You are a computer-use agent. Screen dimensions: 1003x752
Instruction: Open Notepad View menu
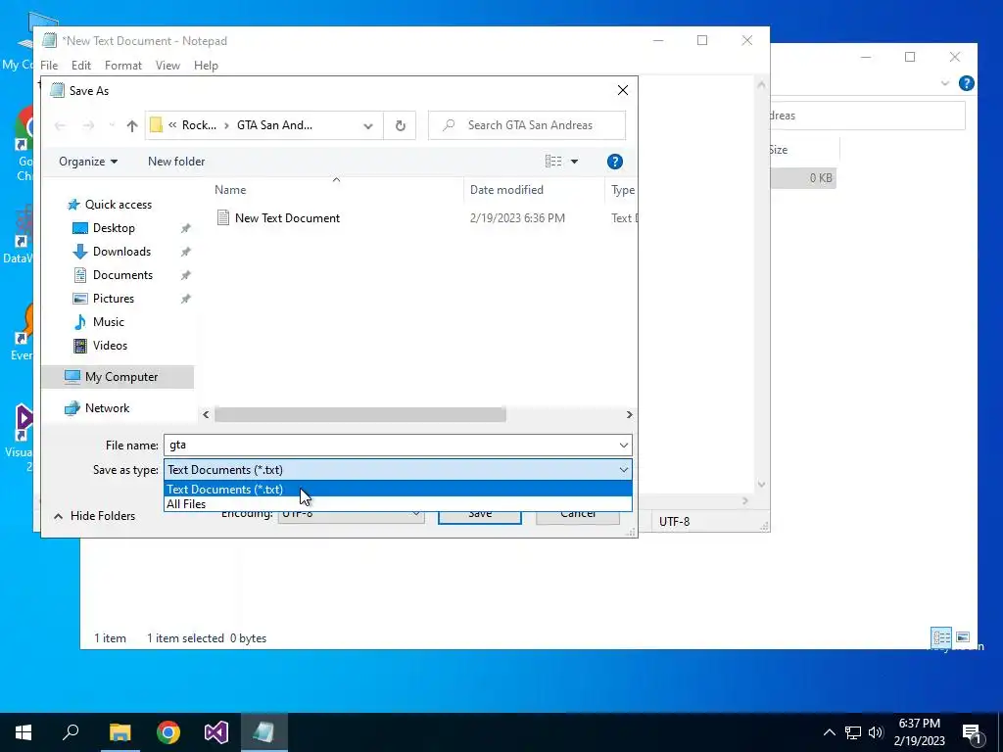coord(167,66)
